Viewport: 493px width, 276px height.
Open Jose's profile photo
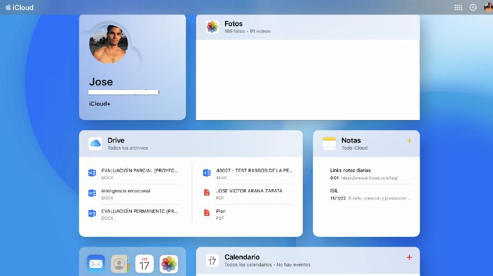[109, 44]
